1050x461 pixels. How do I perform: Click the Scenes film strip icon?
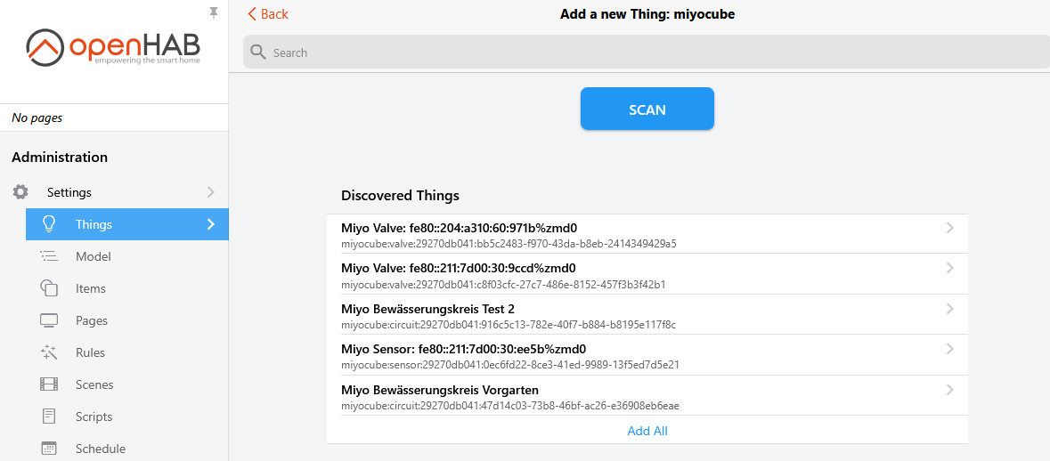pos(49,384)
